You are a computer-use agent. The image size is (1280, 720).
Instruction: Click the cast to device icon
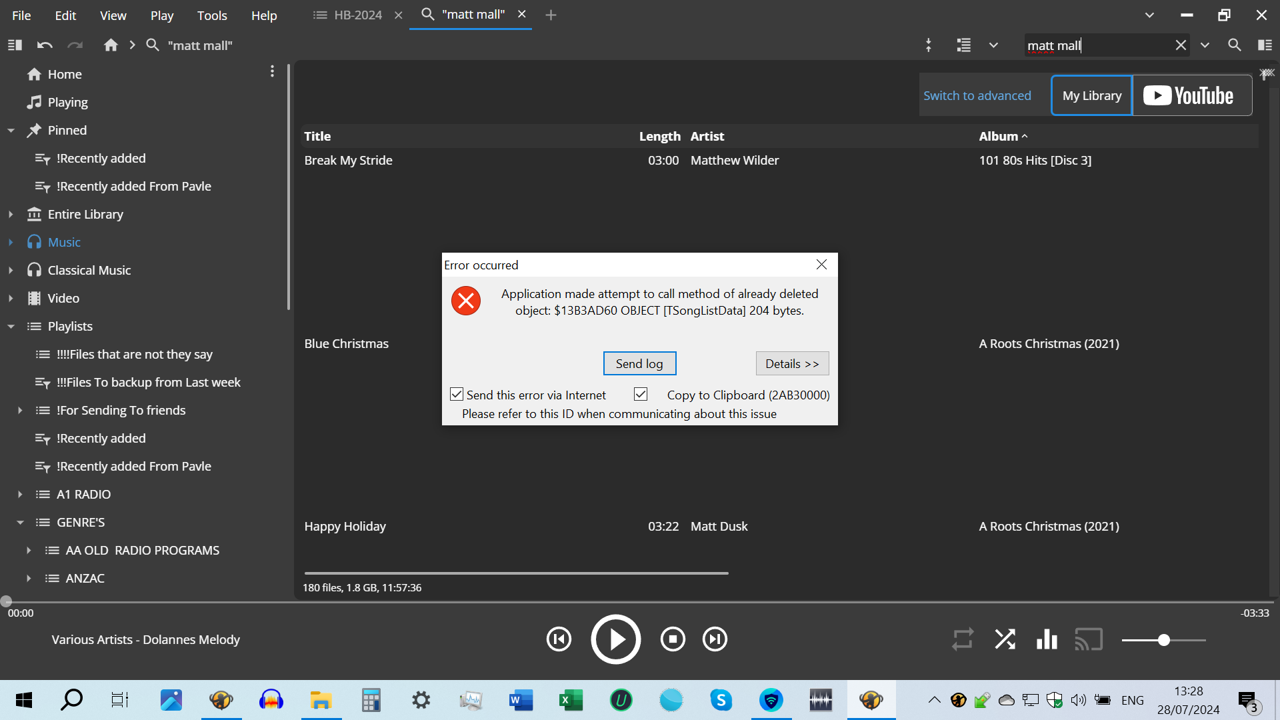tap(1089, 639)
